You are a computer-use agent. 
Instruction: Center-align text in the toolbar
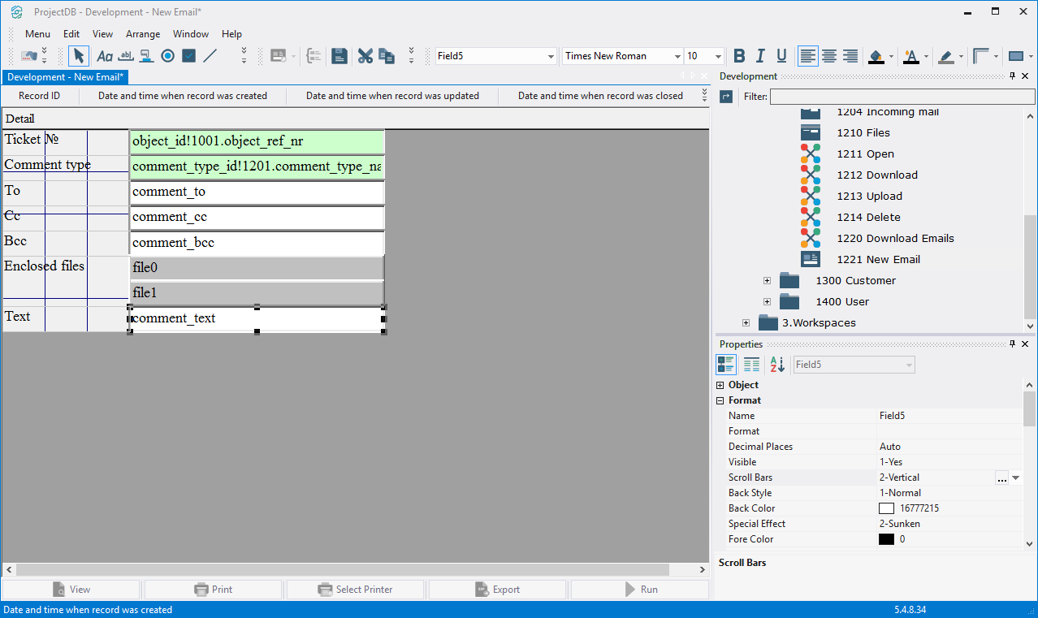click(x=829, y=56)
